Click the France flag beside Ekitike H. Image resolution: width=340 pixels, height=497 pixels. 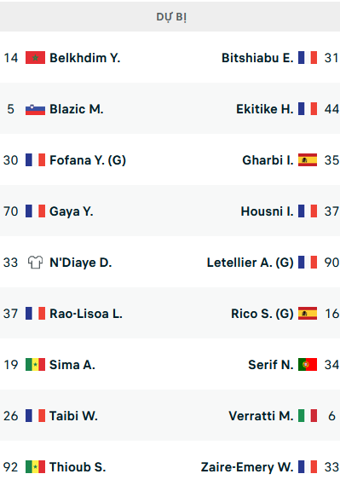click(308, 109)
